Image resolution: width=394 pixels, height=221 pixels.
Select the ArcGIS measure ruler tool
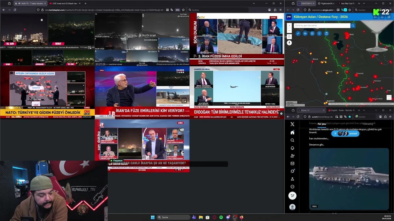tap(298, 33)
